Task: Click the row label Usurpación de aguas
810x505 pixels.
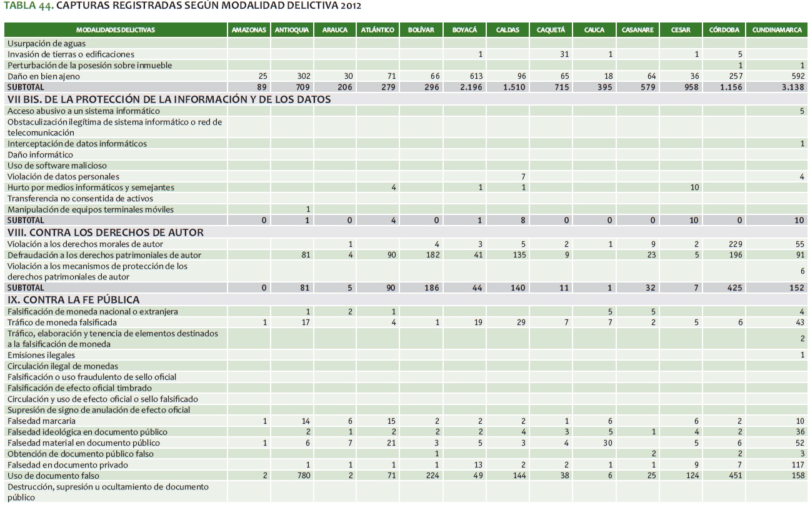Action: 47,44
